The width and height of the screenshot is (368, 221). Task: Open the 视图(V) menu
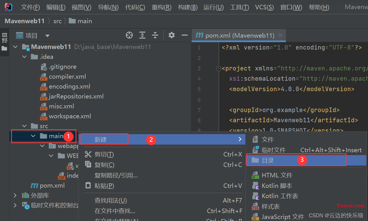82,7
